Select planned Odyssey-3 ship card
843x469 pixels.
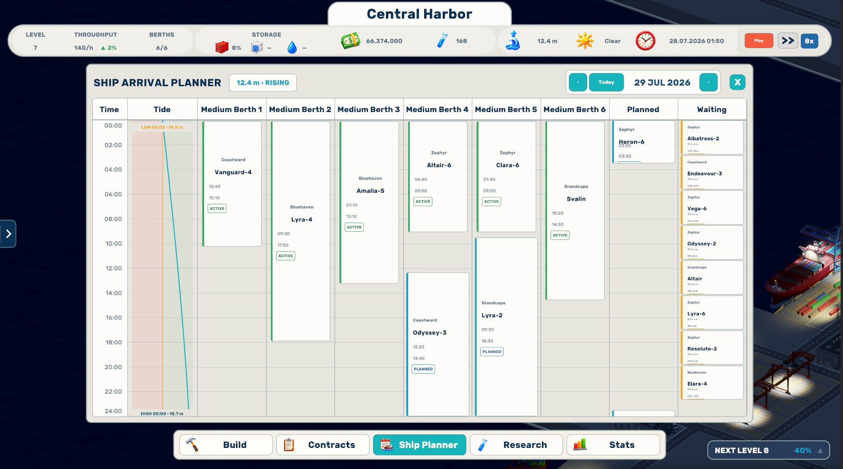tap(438, 344)
